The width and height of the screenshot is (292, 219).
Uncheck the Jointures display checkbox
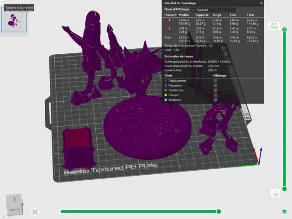click(x=215, y=100)
